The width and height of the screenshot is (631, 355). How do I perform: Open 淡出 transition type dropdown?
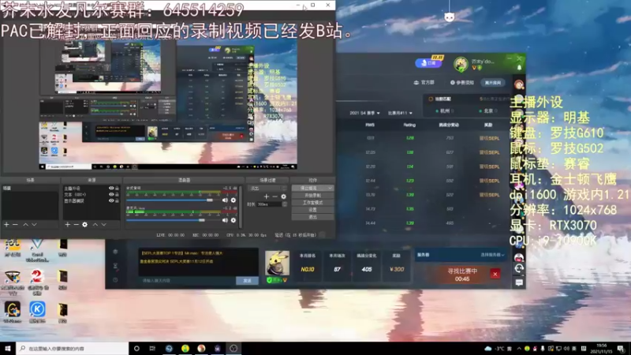point(267,188)
